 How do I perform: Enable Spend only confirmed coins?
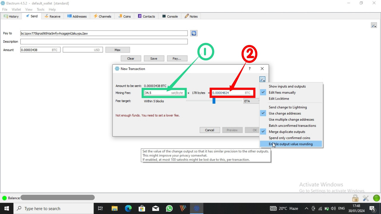coord(291,138)
